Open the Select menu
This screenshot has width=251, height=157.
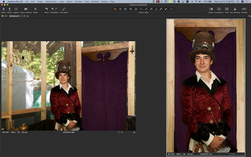69,2
